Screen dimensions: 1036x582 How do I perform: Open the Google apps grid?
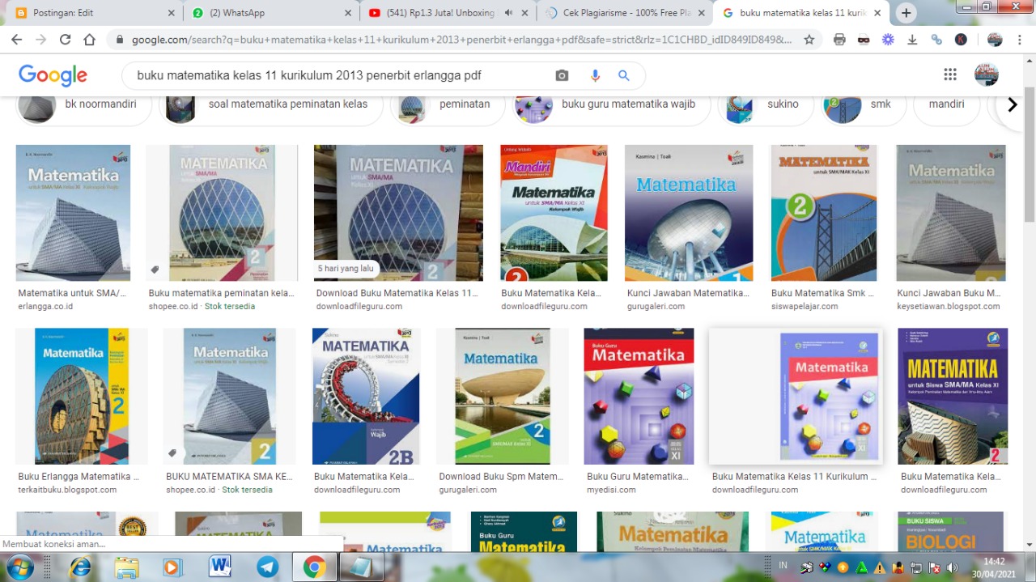pyautogui.click(x=950, y=74)
